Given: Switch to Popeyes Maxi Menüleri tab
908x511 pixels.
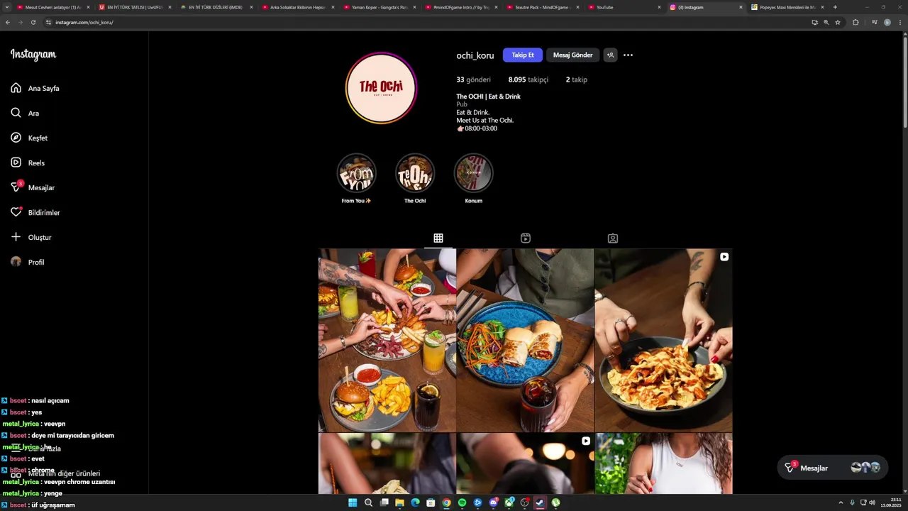Looking at the screenshot, I should tap(788, 7).
